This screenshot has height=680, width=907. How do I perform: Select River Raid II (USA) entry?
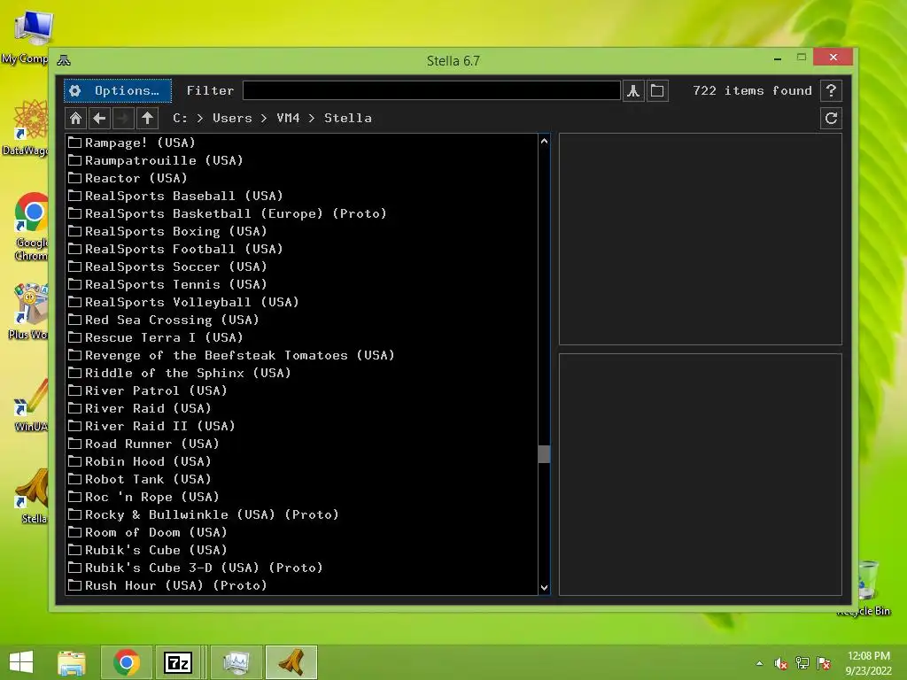(x=302, y=426)
